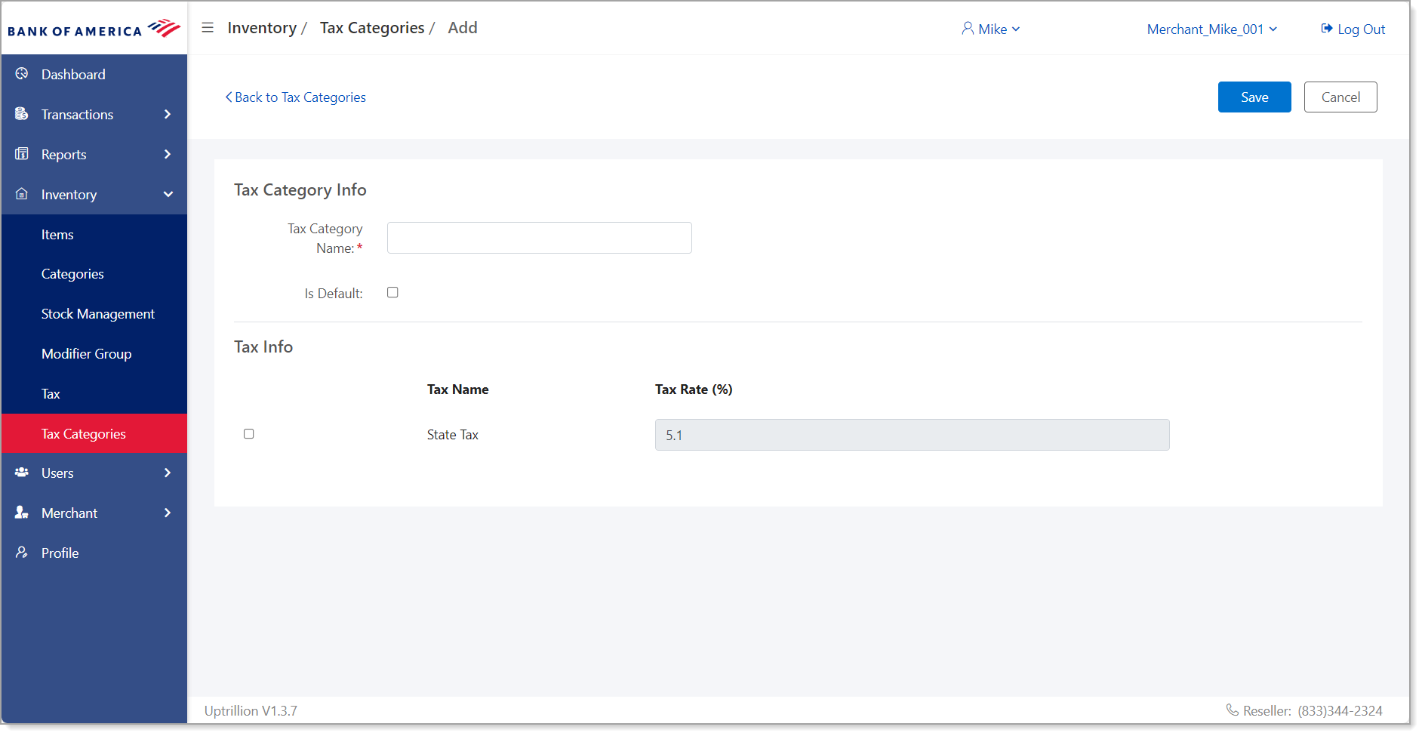
Task: Expand the Transactions submenu chevron
Action: (168, 114)
